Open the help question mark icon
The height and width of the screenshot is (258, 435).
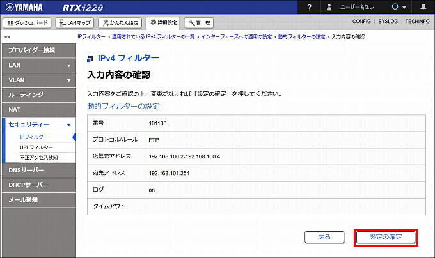[310, 8]
